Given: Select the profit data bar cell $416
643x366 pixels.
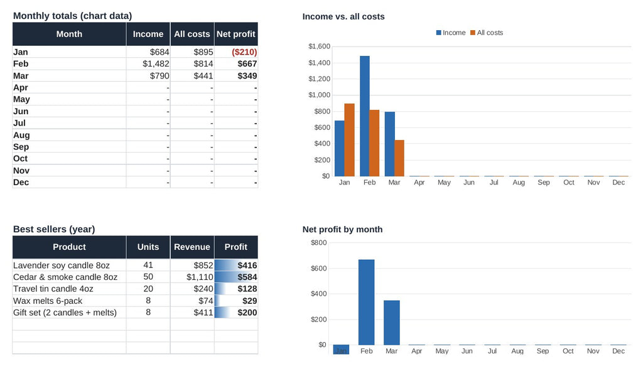Looking at the screenshot, I should tap(236, 265).
